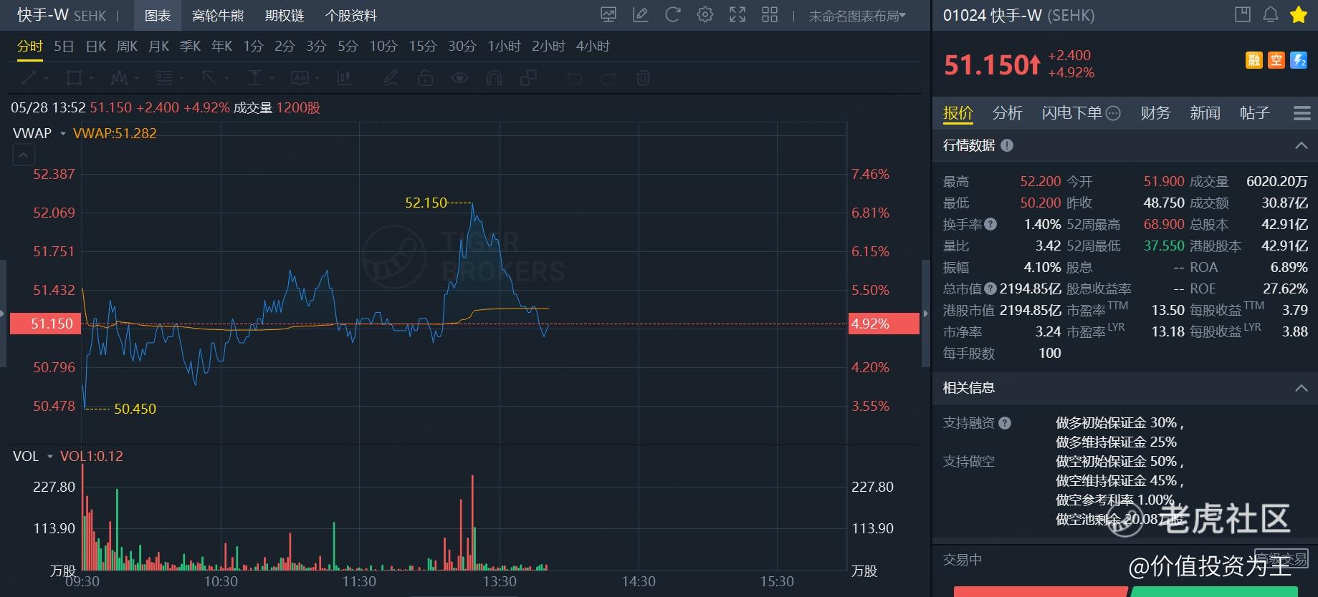Screen dimensions: 1318x597
Task: Select the 月K monthly timeframe
Action: point(158,47)
